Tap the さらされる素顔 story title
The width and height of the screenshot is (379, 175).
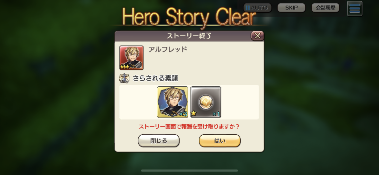(x=155, y=78)
